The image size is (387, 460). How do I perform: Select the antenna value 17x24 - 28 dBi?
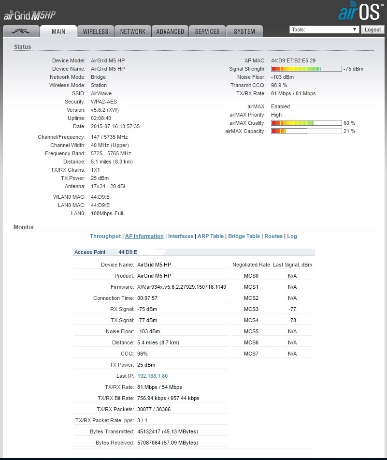[x=108, y=186]
